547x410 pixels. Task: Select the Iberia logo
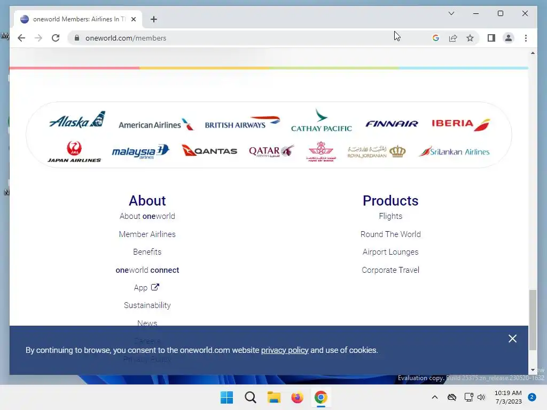point(461,124)
